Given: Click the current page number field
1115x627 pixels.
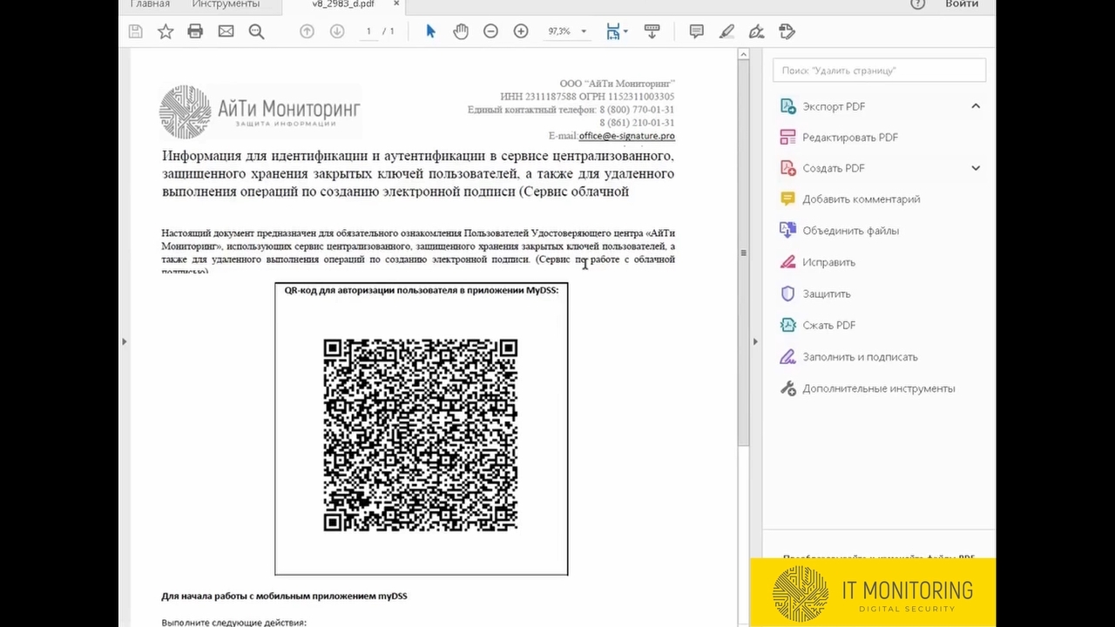Looking at the screenshot, I should [368, 31].
